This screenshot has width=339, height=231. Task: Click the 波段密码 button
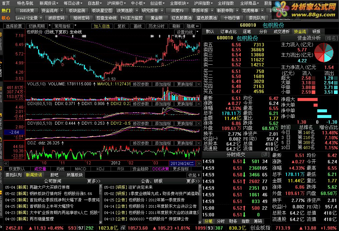[56, 18]
